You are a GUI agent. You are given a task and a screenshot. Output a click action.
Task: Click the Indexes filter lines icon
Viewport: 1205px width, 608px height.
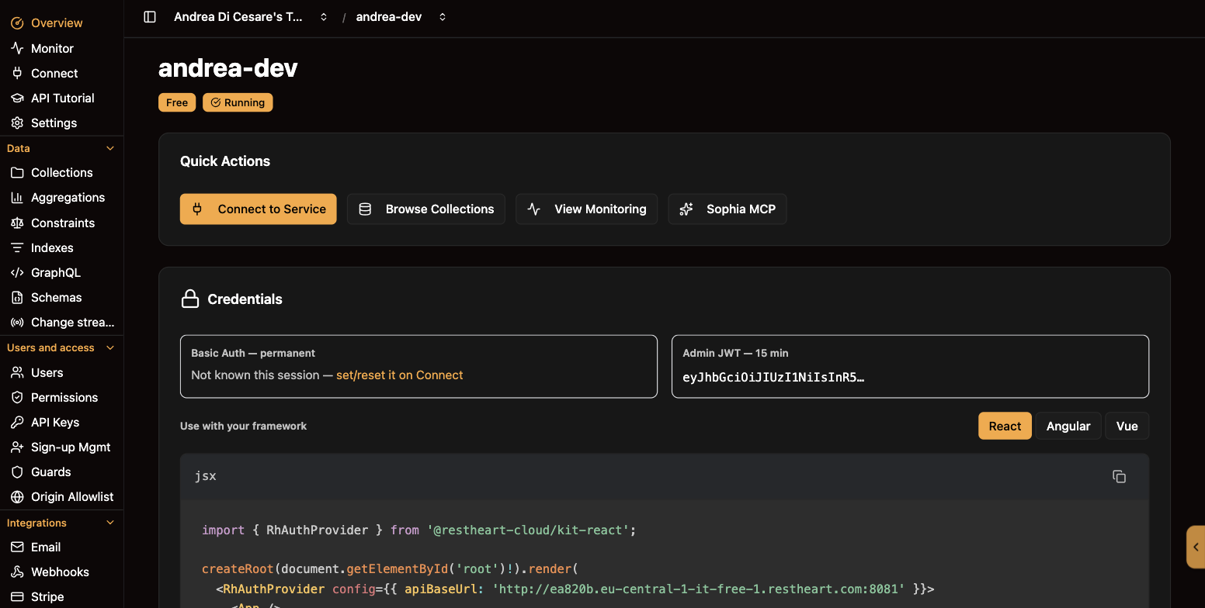coord(17,247)
